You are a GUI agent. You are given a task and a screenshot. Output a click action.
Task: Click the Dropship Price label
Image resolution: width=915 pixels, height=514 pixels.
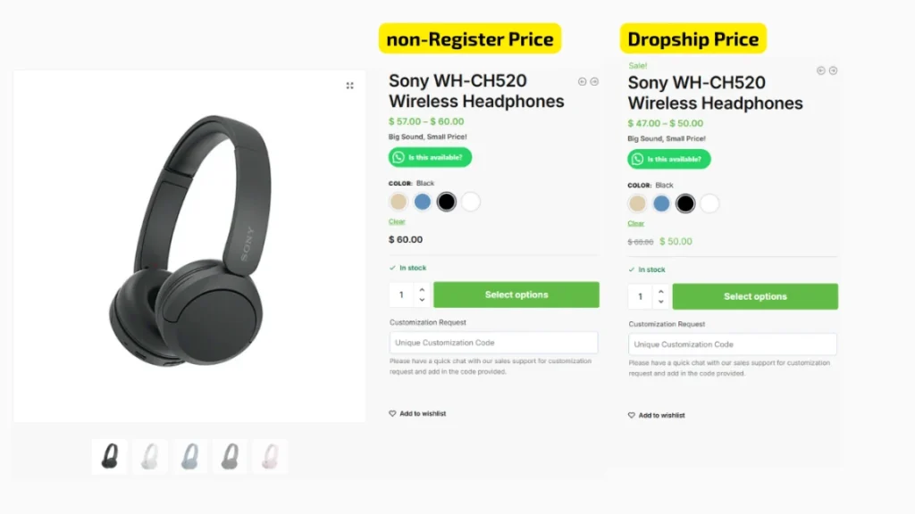pos(693,38)
